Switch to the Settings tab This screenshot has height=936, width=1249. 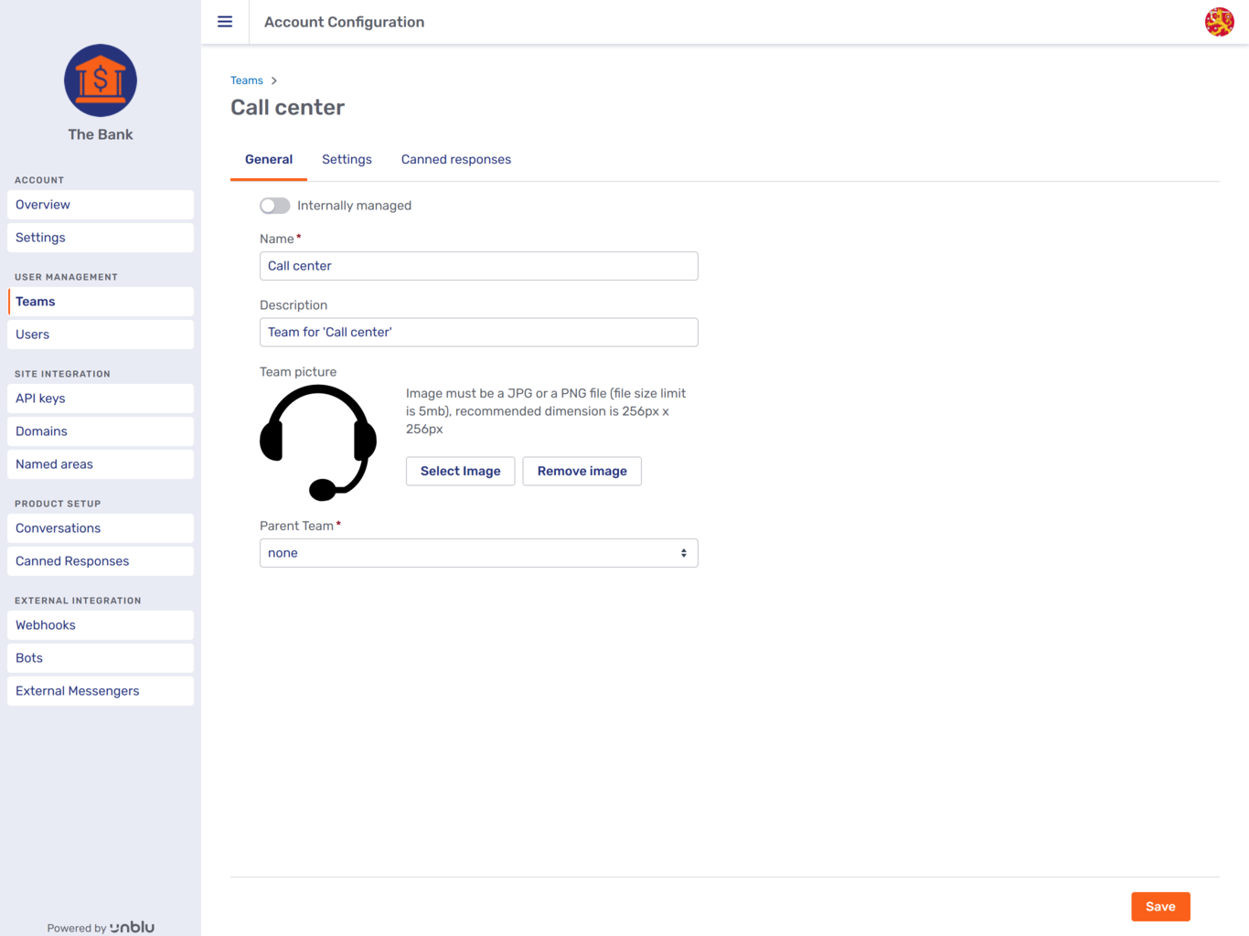tap(347, 159)
